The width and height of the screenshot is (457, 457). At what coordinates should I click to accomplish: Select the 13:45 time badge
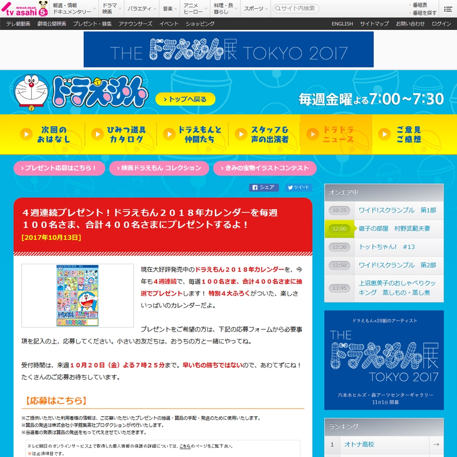click(x=339, y=288)
